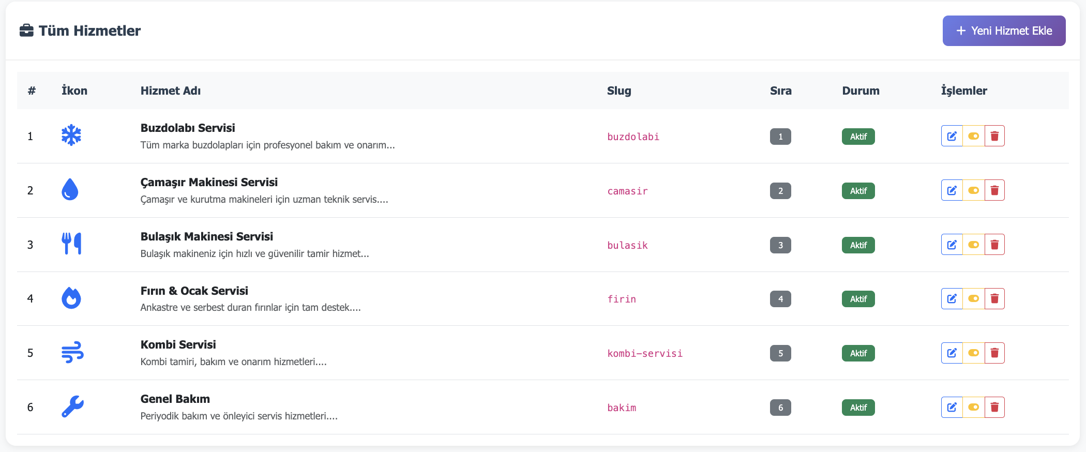Viewport: 1086px width, 452px height.
Task: Select the Hizmet Adı column header
Action: 171,91
